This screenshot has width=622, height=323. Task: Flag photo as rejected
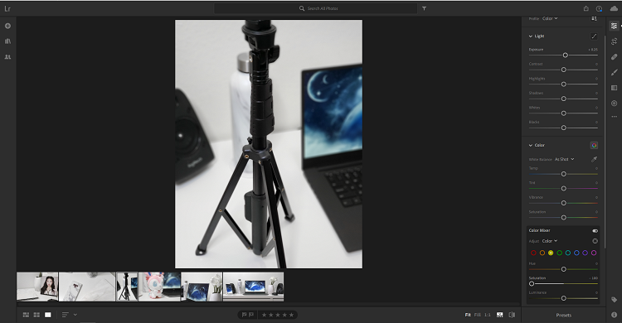250,315
